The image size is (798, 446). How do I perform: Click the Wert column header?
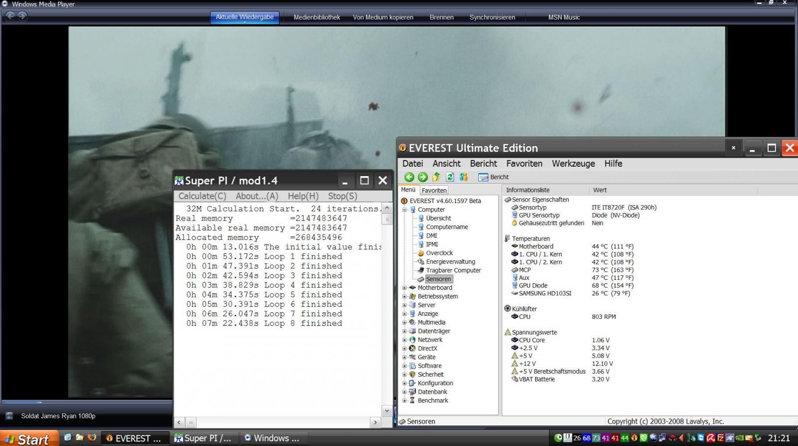point(673,190)
